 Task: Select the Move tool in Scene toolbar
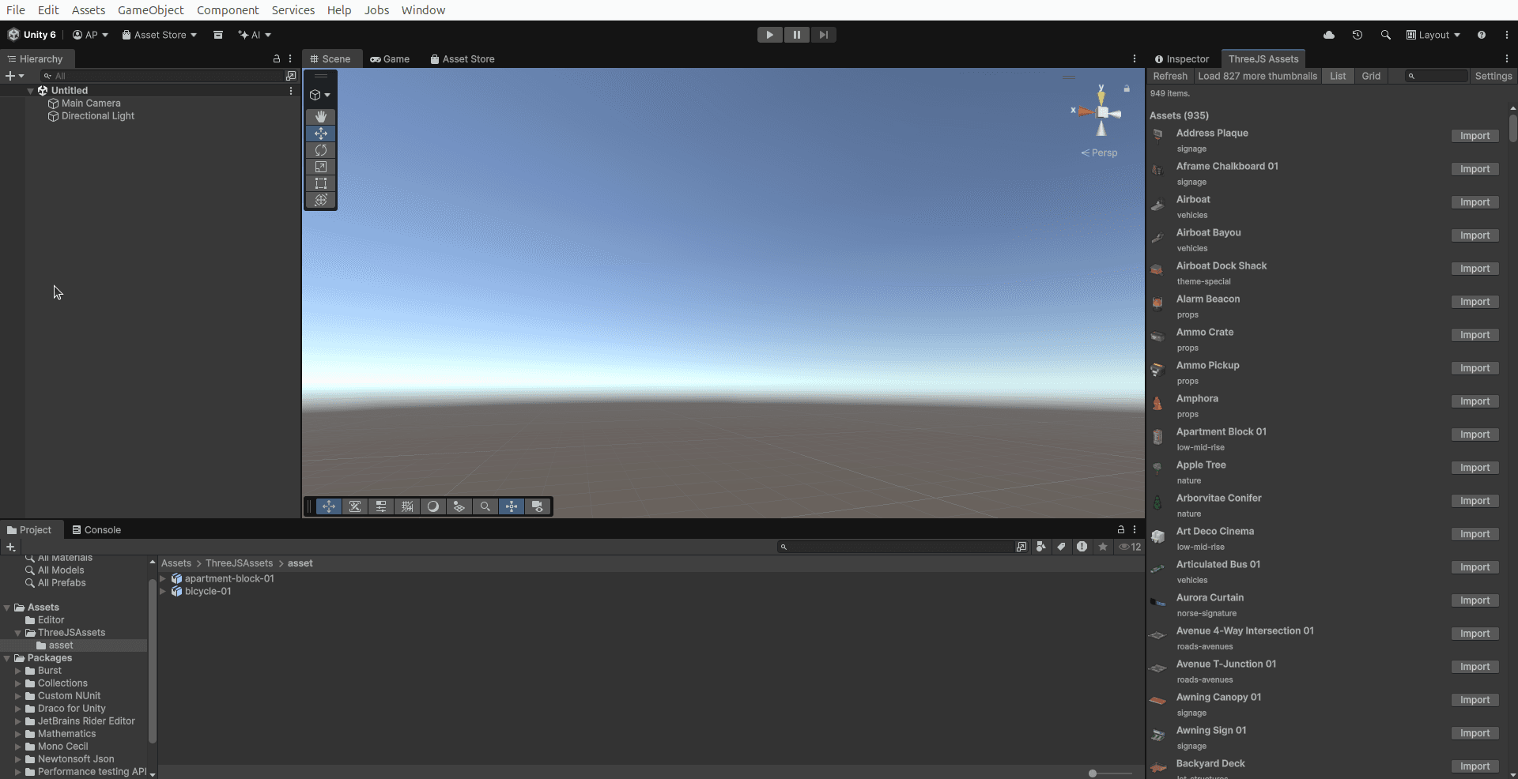321,134
